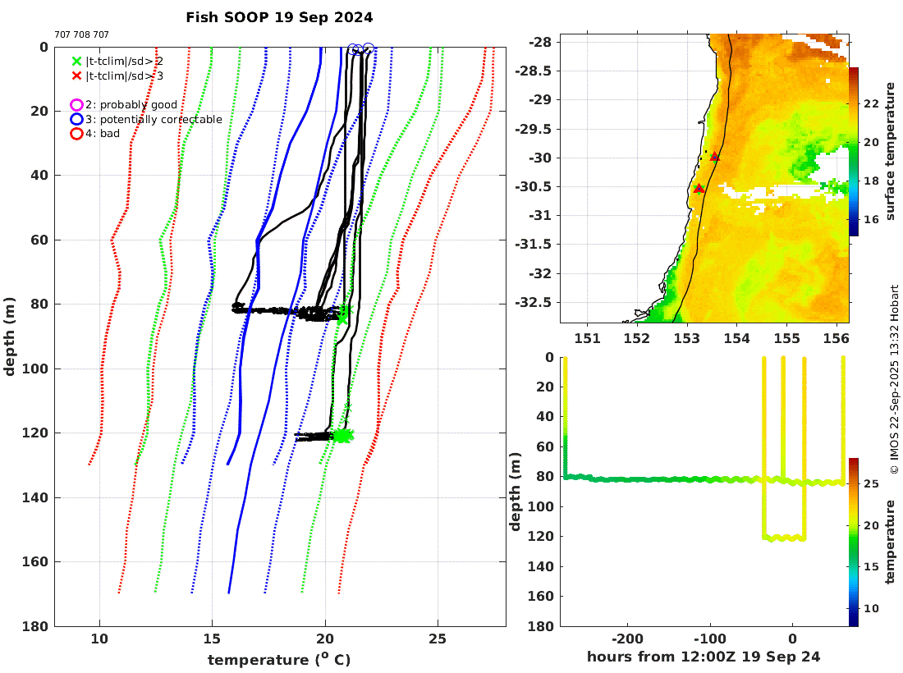Click latitude tick -29.5 on the map
The image size is (903, 673).
[533, 129]
